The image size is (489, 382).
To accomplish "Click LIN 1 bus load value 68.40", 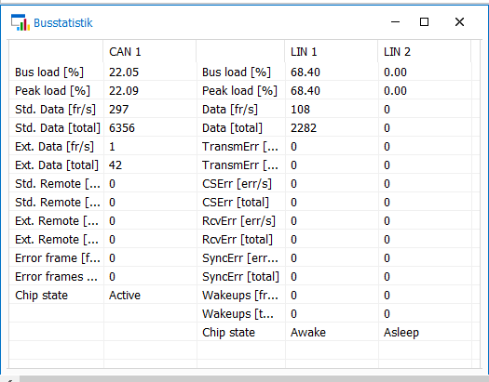I will [306, 72].
